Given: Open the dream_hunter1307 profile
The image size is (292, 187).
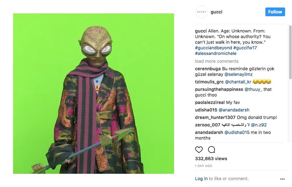Looking at the screenshot, I should click(x=215, y=117).
